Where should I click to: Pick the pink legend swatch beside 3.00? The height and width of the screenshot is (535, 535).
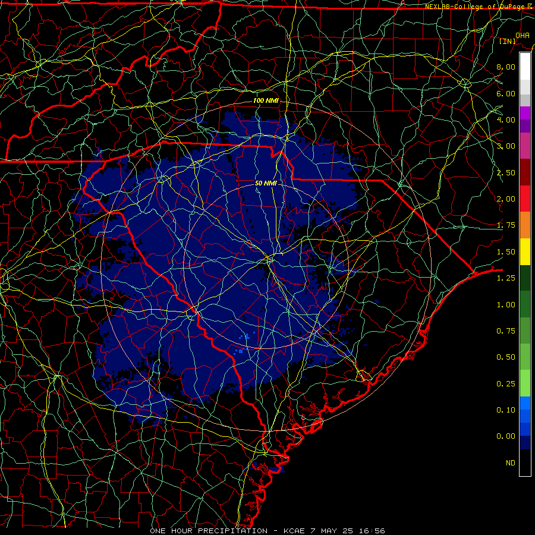click(x=525, y=146)
